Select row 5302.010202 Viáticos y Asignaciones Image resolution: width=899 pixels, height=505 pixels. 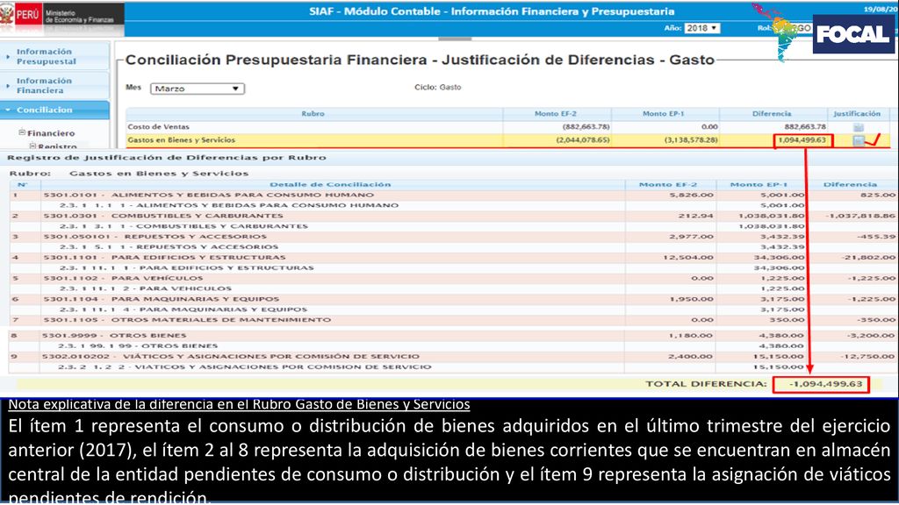click(452, 356)
